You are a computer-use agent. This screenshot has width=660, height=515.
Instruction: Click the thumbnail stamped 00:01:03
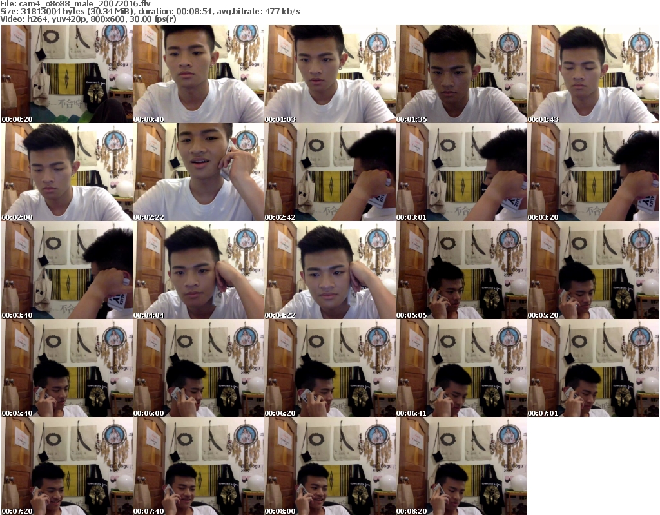click(x=330, y=74)
